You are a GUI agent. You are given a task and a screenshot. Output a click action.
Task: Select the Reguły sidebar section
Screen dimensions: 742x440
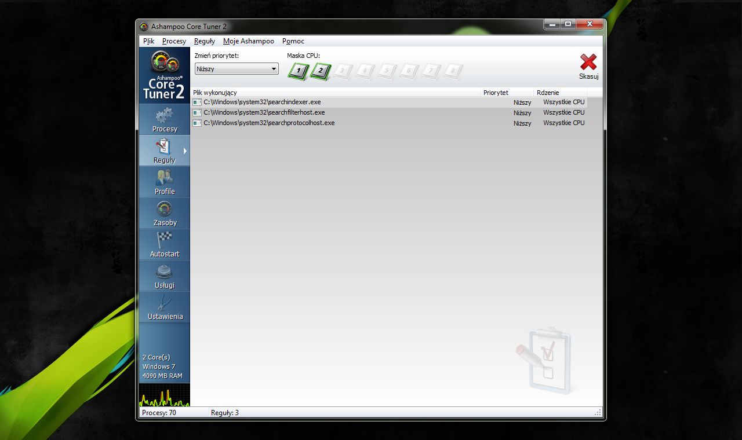pos(165,151)
